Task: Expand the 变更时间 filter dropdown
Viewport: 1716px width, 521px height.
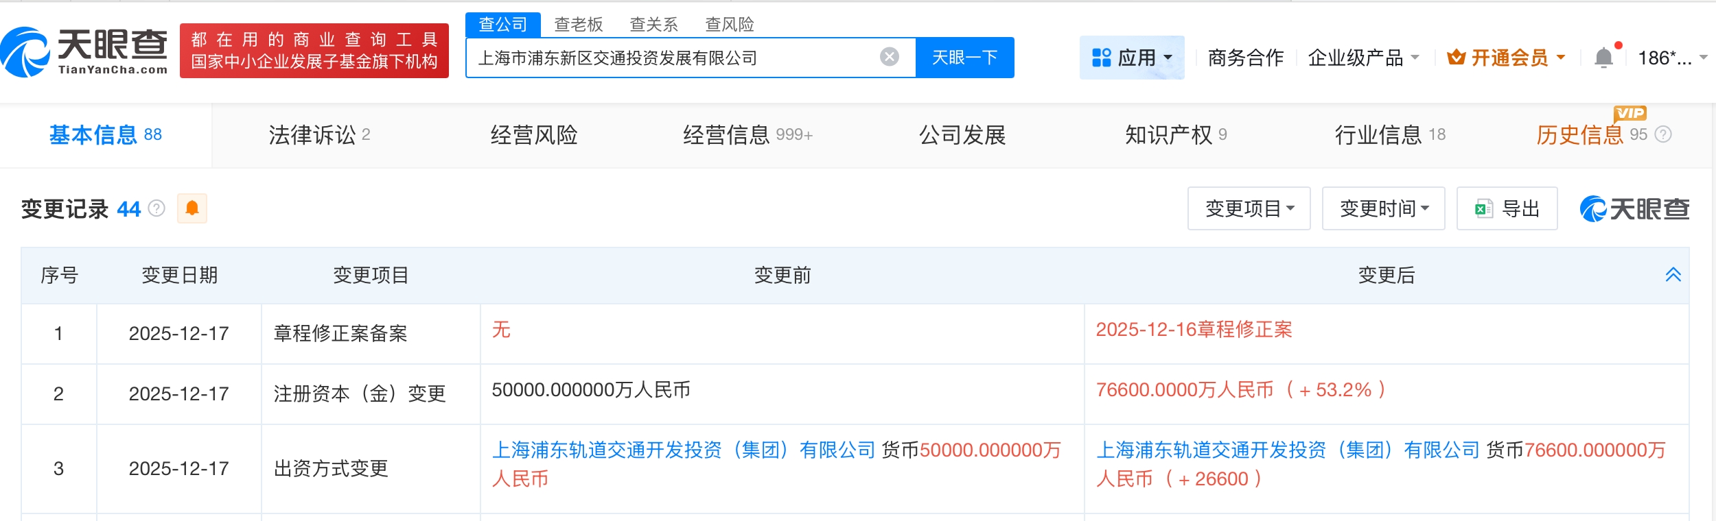Action: [x=1383, y=208]
